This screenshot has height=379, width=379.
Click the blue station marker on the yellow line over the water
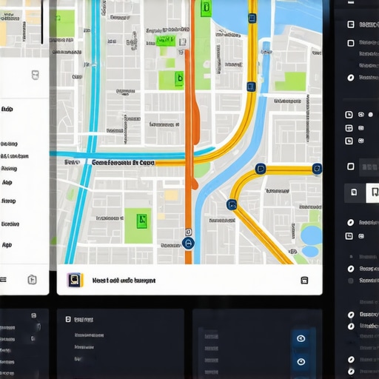click(x=252, y=19)
